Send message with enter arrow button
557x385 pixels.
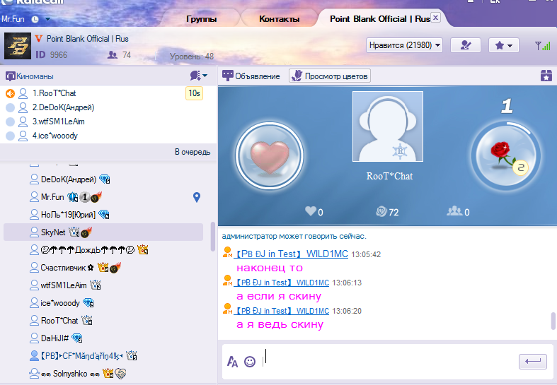(532, 361)
